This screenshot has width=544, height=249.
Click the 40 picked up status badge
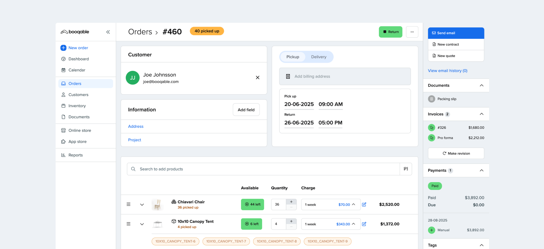tap(207, 31)
